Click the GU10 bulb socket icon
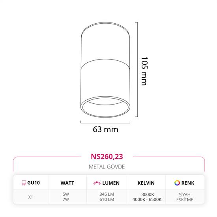This screenshot has width=217, height=217. 24,183
